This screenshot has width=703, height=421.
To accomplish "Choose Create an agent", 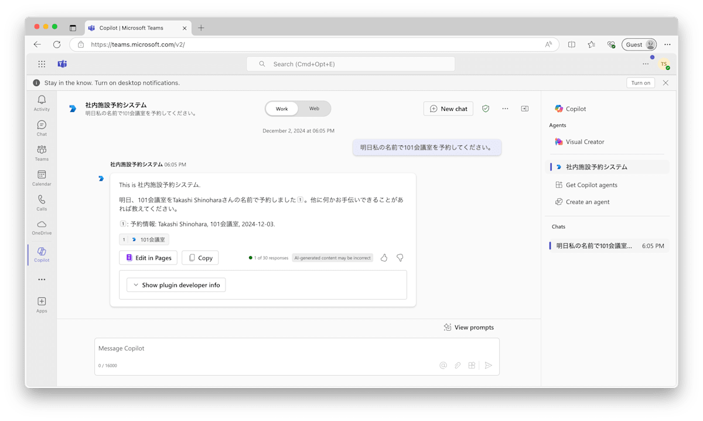I will [x=607, y=202].
